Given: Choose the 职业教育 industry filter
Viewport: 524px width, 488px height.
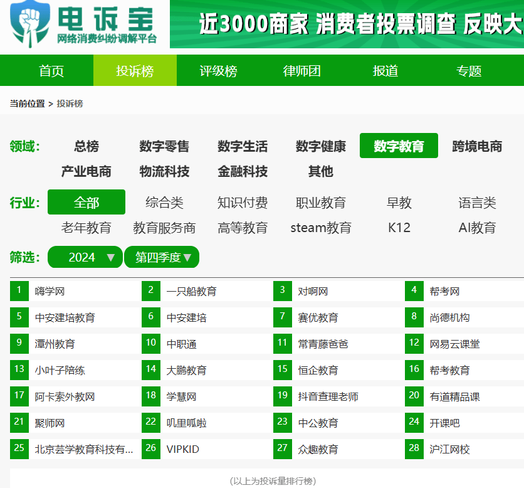Looking at the screenshot, I should (321, 203).
